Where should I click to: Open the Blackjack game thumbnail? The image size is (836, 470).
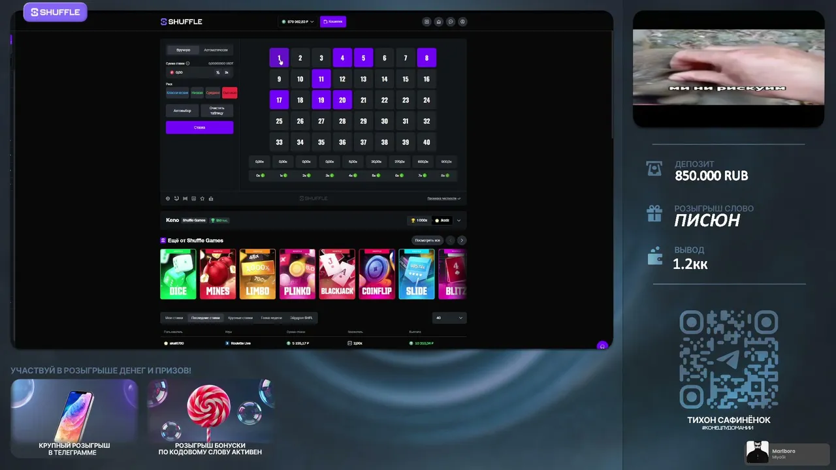(337, 274)
